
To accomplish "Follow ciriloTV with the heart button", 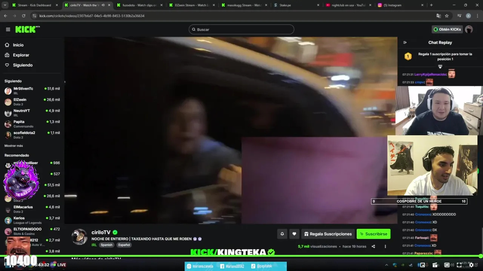I will [294, 234].
